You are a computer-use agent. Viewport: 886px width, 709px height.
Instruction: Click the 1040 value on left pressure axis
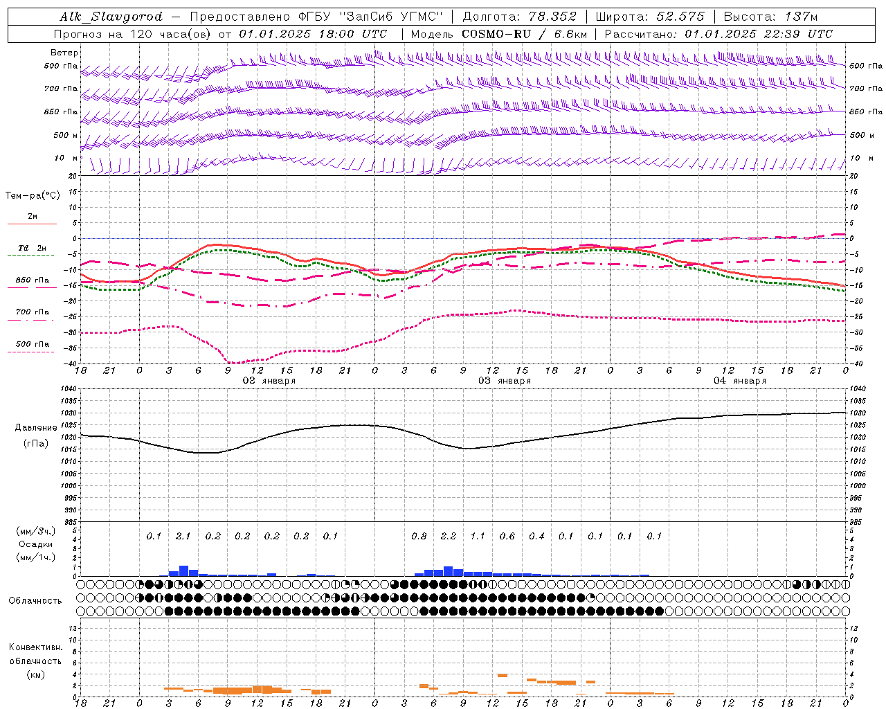click(70, 389)
